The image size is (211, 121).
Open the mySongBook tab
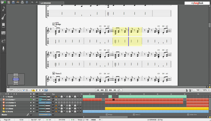(197, 3)
